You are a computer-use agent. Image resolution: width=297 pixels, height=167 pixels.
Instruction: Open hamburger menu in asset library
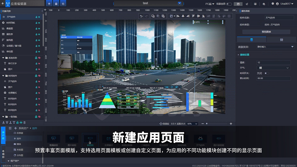10,128
